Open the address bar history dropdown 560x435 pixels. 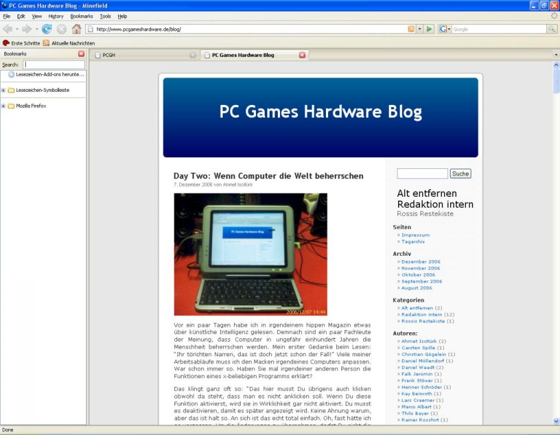tap(420, 29)
